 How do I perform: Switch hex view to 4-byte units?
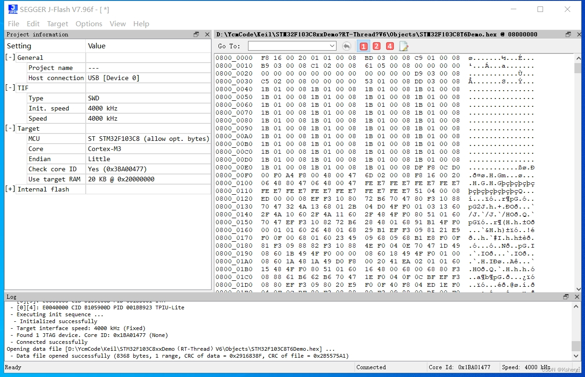(x=390, y=46)
